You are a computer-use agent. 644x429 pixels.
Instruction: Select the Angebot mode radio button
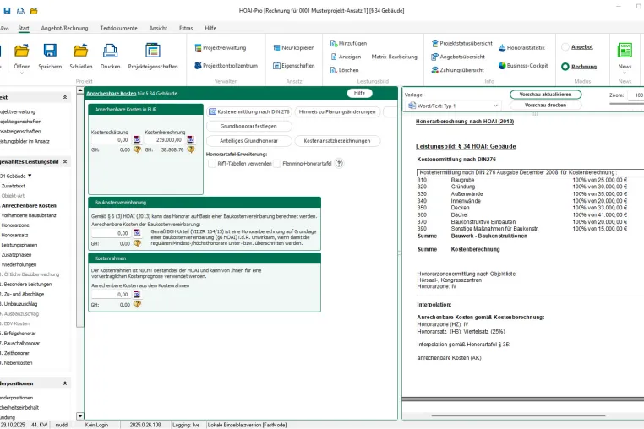tap(565, 47)
